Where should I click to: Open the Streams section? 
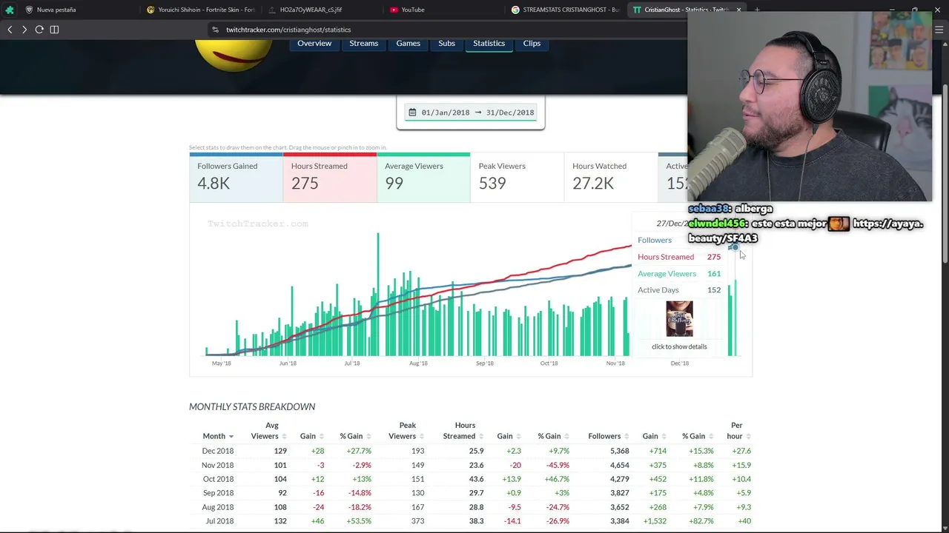pyautogui.click(x=363, y=44)
